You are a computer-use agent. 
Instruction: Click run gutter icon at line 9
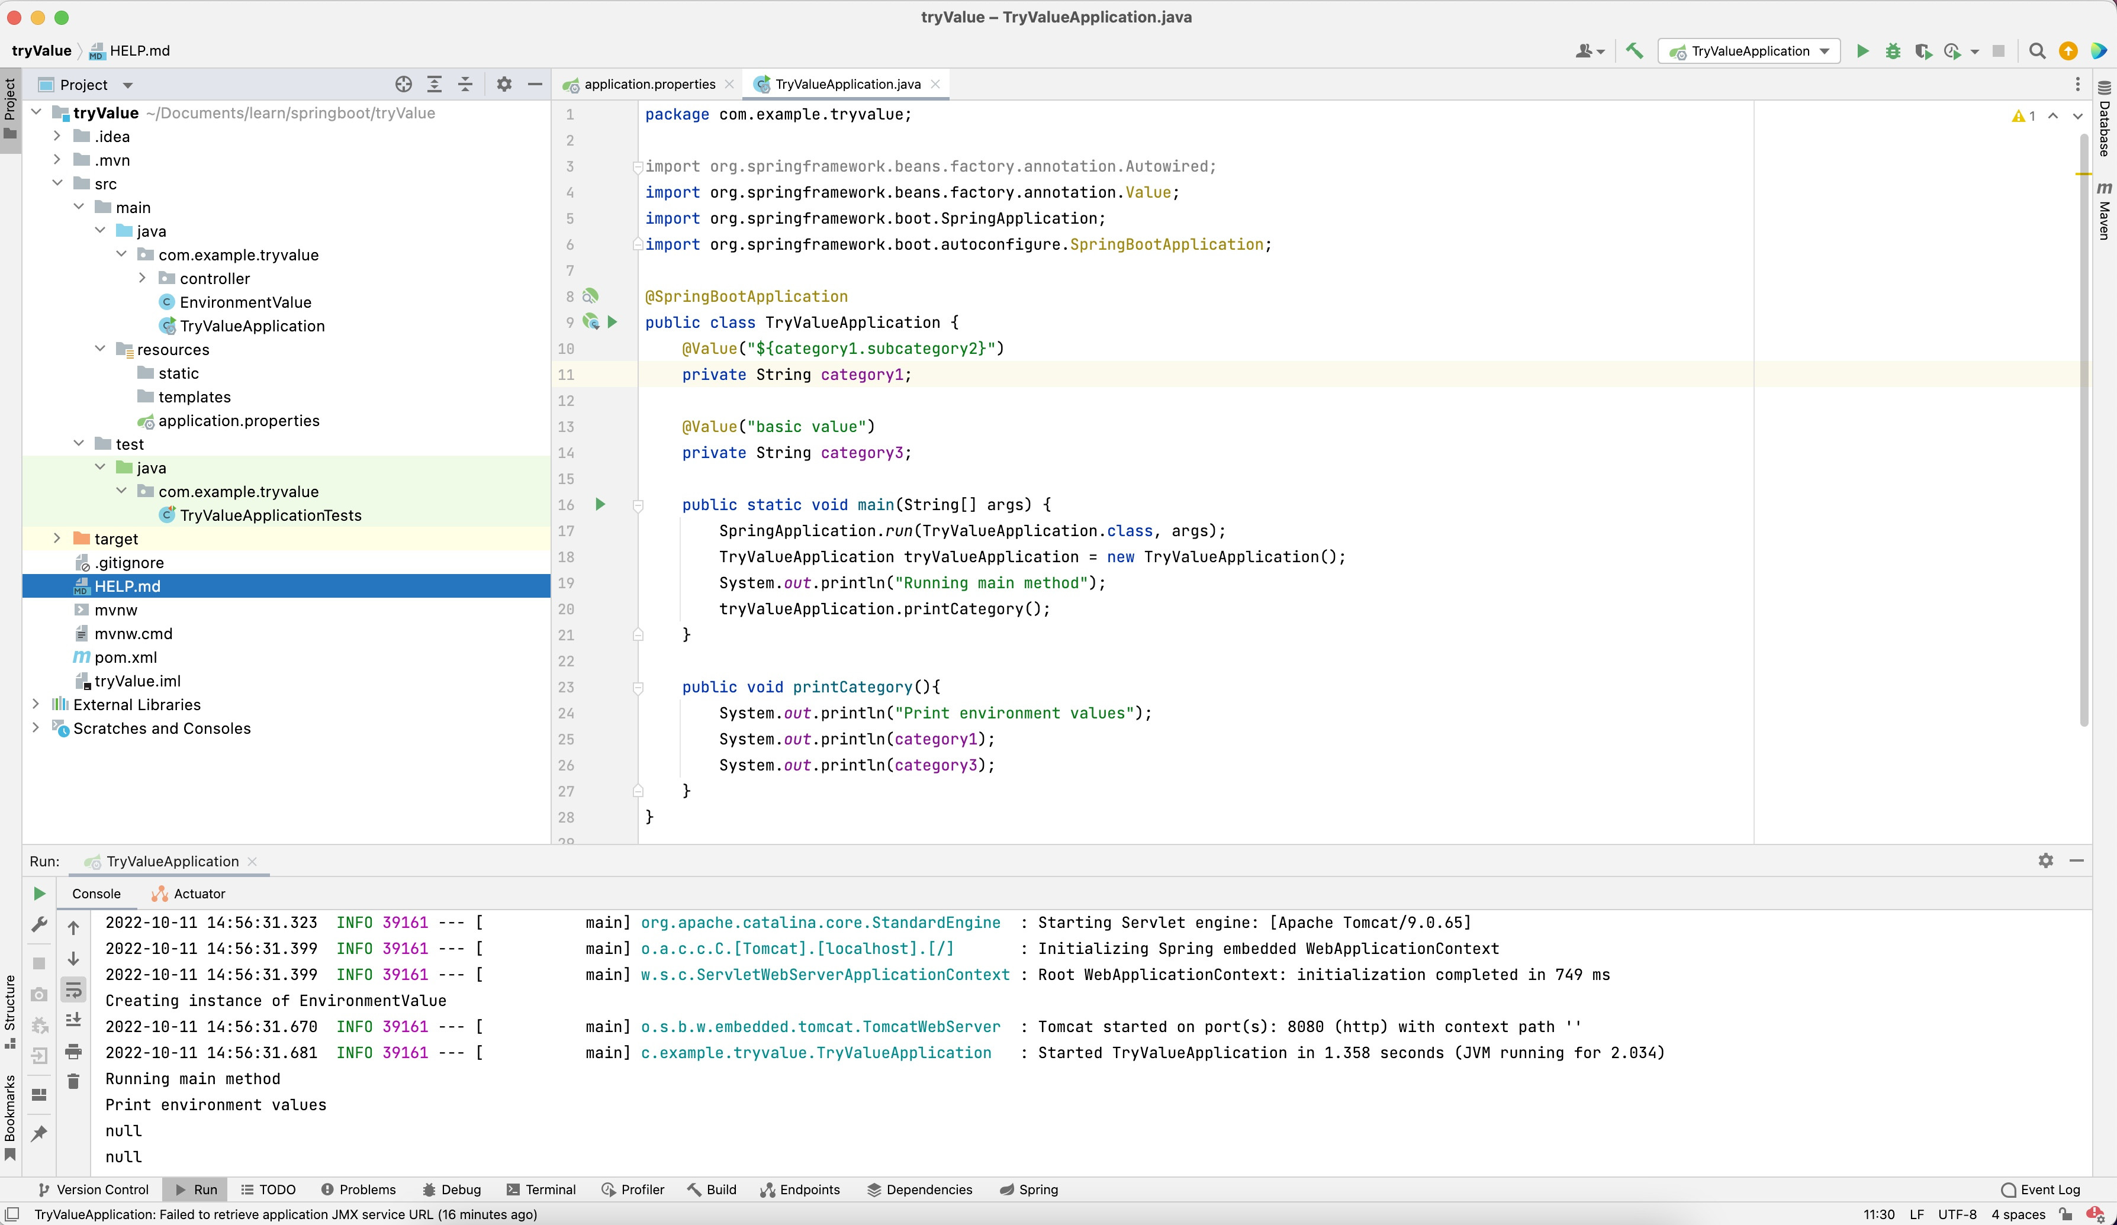coord(612,323)
